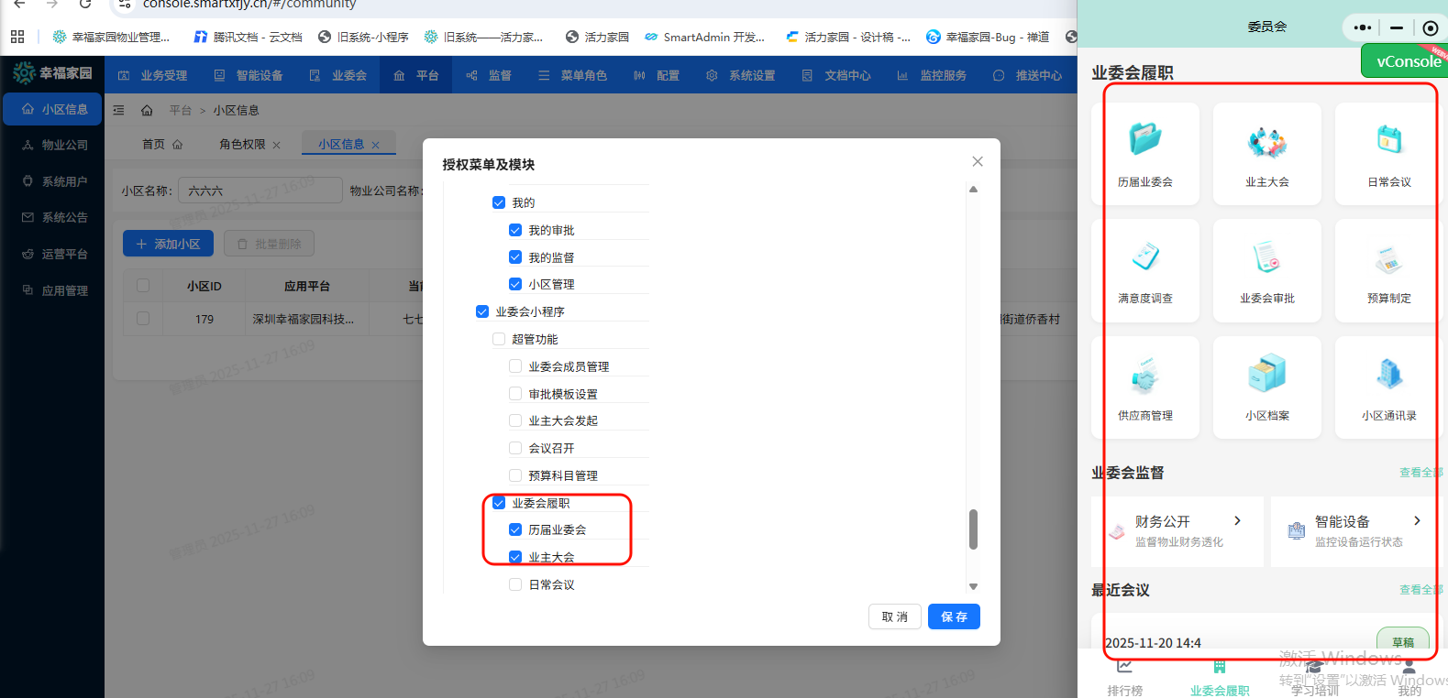This screenshot has width=1448, height=698.
Task: Check the 审批模板设置 checkbox
Action: pos(515,394)
